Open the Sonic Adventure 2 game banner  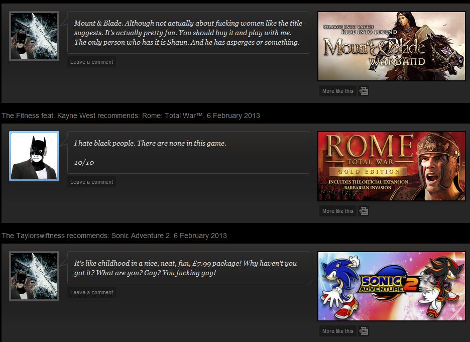392,286
